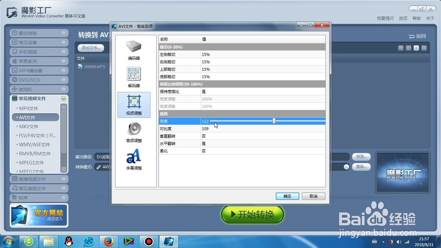
Task: Click the volume speaker tray icon
Action: pyautogui.click(x=399, y=242)
